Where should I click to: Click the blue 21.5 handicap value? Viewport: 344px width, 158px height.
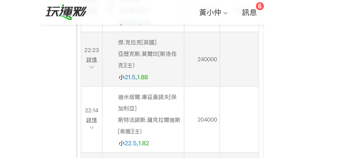point(130,77)
